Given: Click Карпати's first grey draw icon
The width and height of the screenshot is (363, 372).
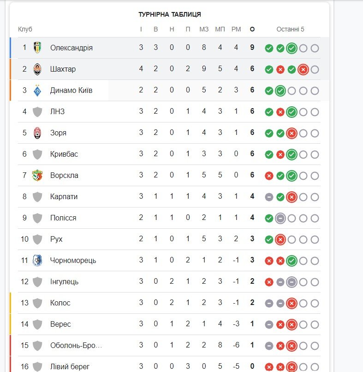Looking at the screenshot, I should [269, 197].
